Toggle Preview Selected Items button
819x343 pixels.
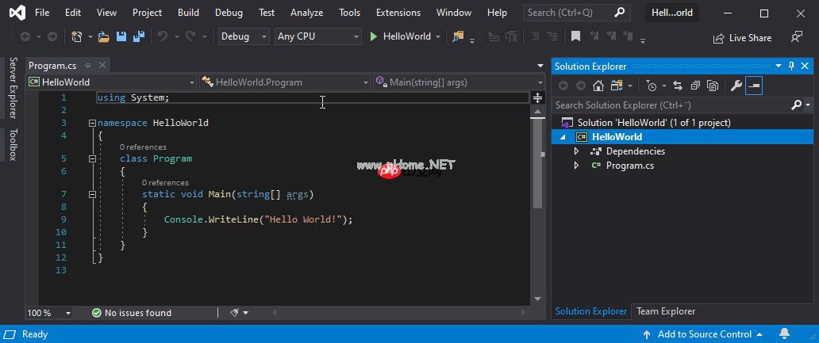(x=754, y=86)
